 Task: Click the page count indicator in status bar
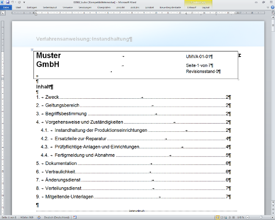pyautogui.click(x=9, y=217)
